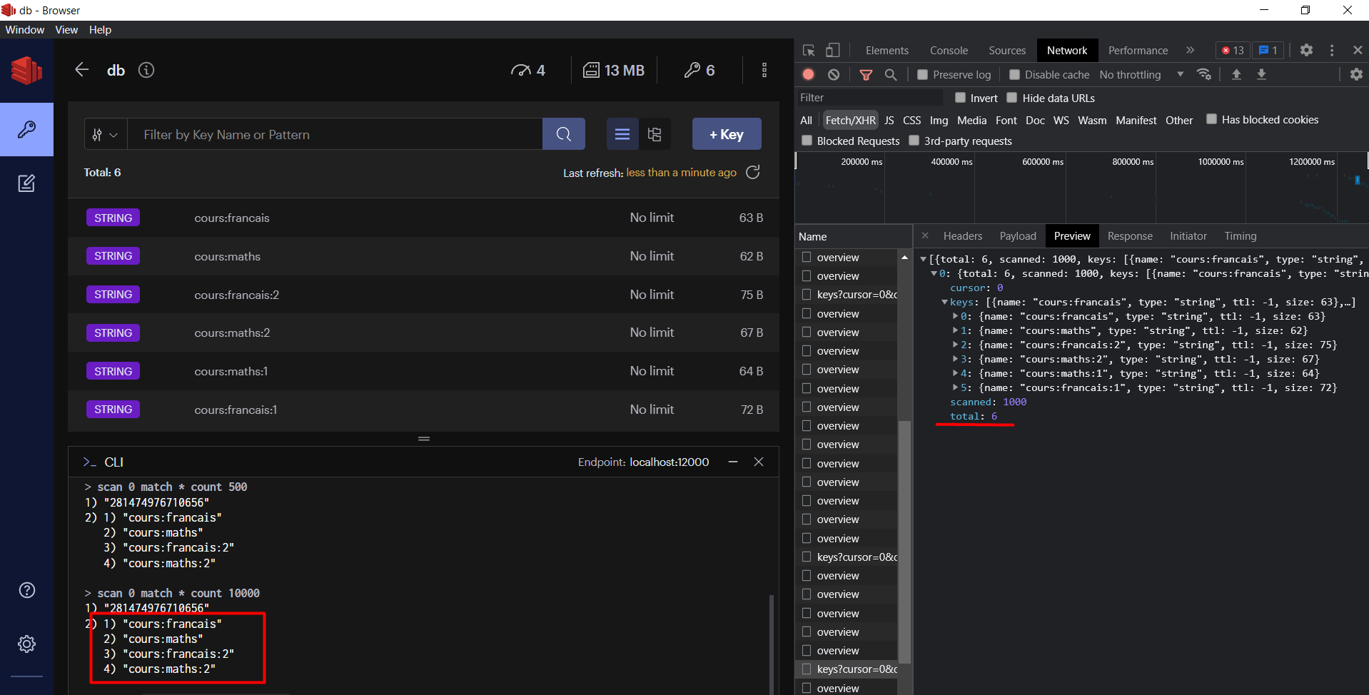This screenshot has height=695, width=1369.
Task: Toggle the device toolbar icon
Action: (833, 50)
